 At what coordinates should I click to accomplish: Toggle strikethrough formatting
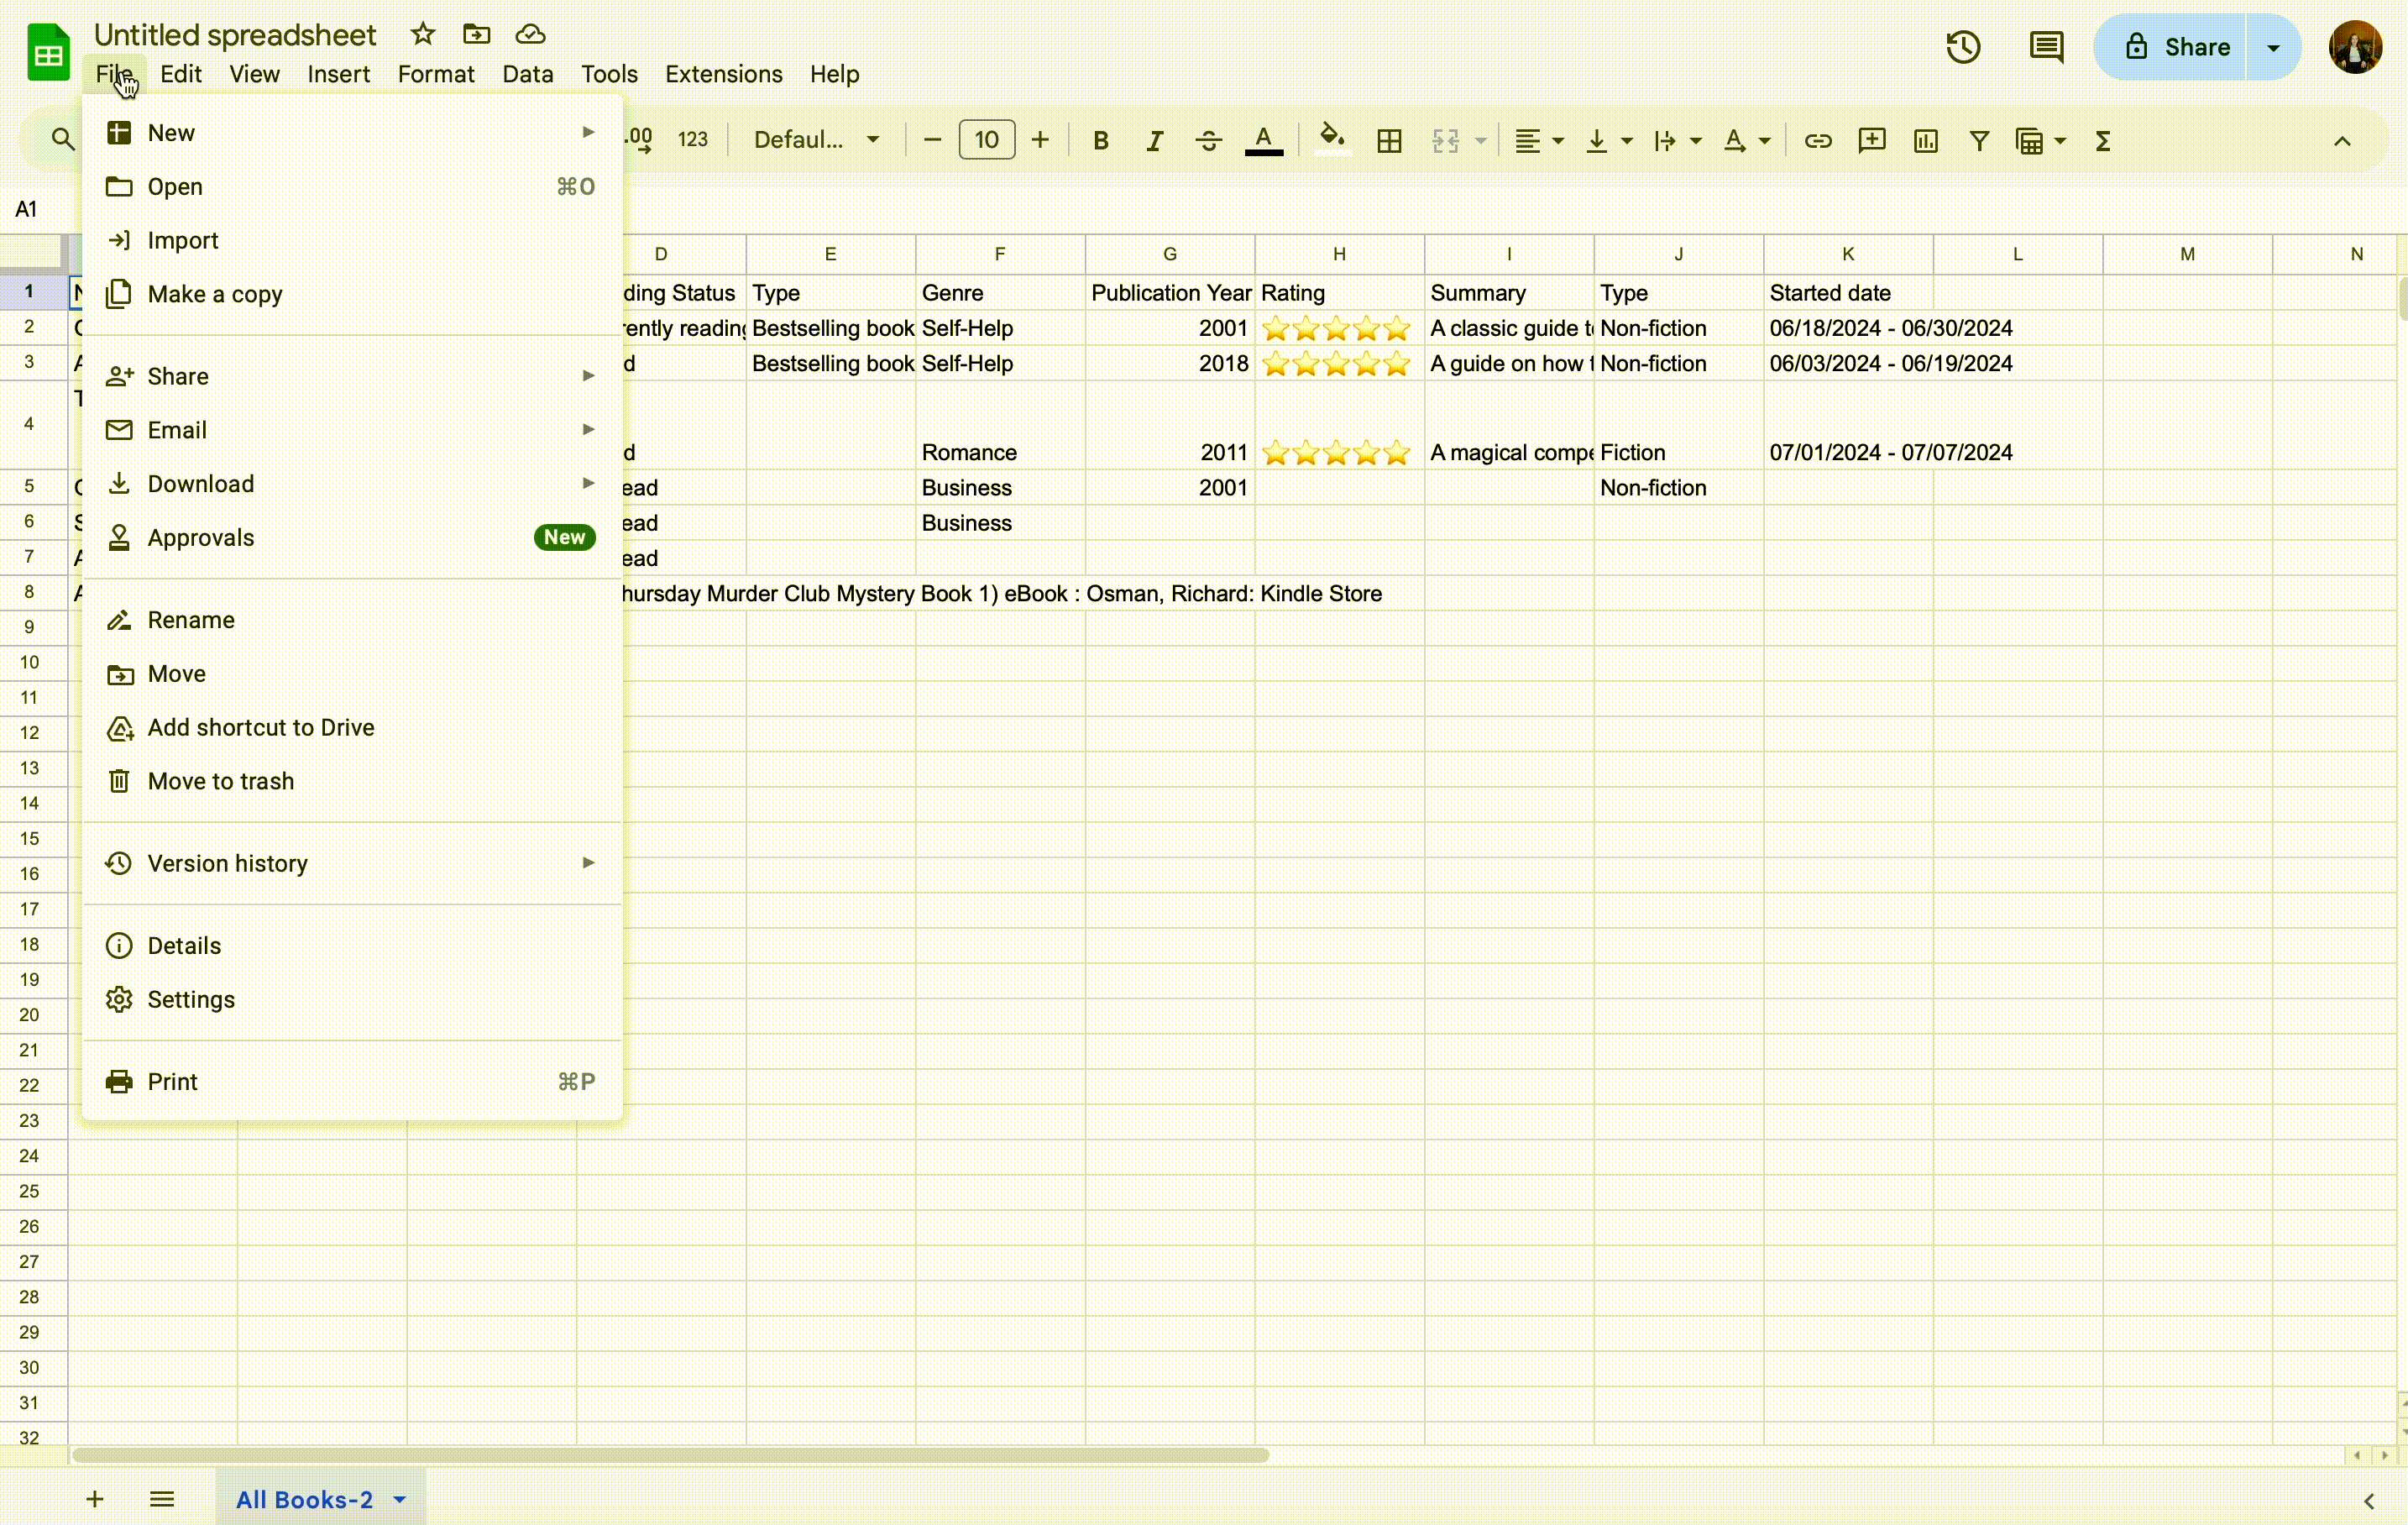pyautogui.click(x=1208, y=141)
